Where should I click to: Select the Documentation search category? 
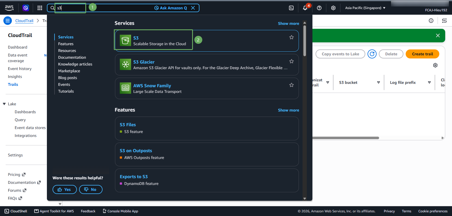pos(72,57)
